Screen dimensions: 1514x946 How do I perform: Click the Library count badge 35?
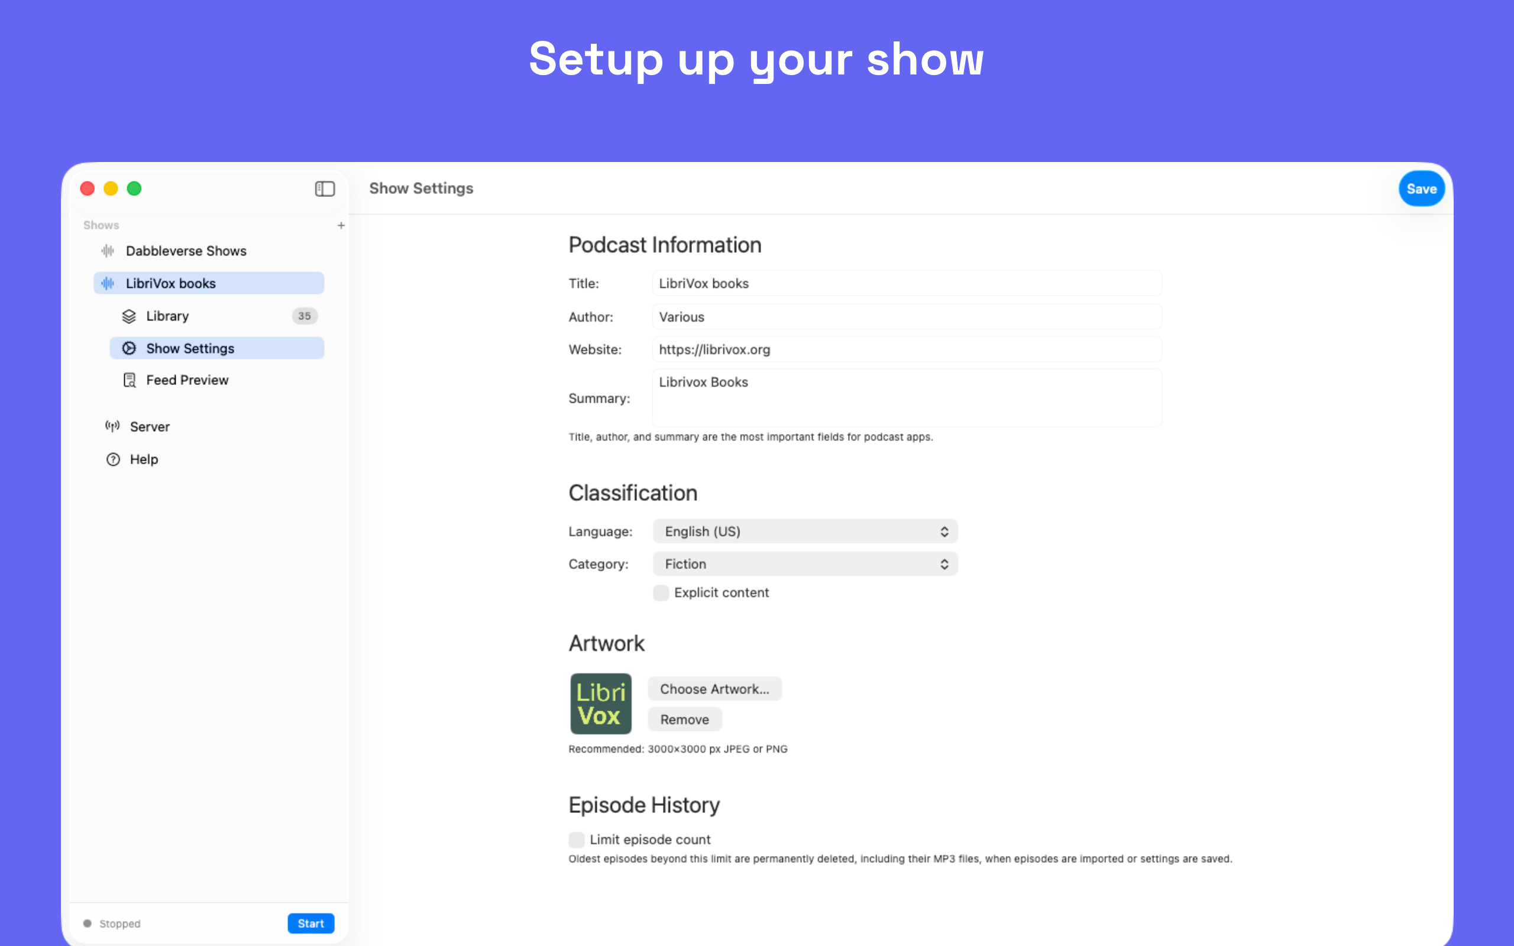pos(305,316)
